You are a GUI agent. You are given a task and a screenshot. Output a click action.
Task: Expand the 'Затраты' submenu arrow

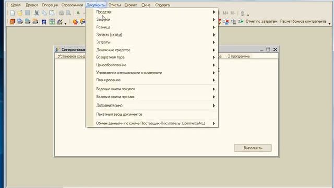[x=214, y=42]
